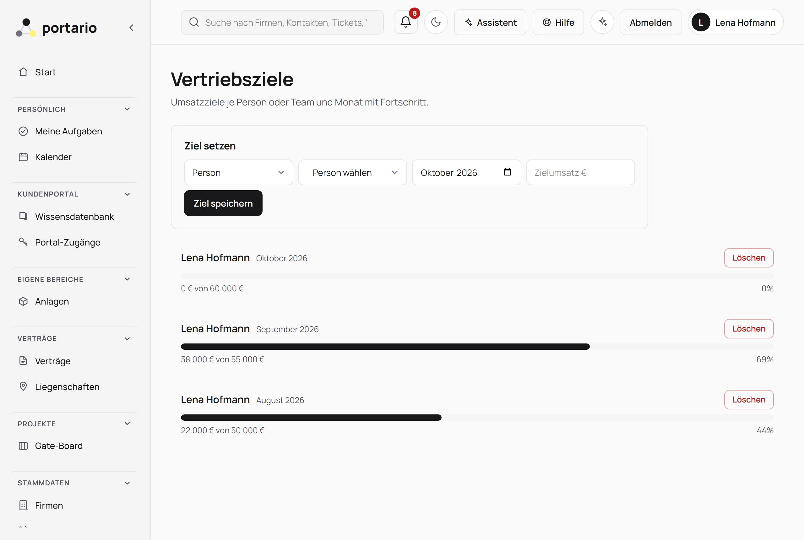Open the month calendar picker icon
Viewport: 804px width, 540px height.
click(x=508, y=172)
